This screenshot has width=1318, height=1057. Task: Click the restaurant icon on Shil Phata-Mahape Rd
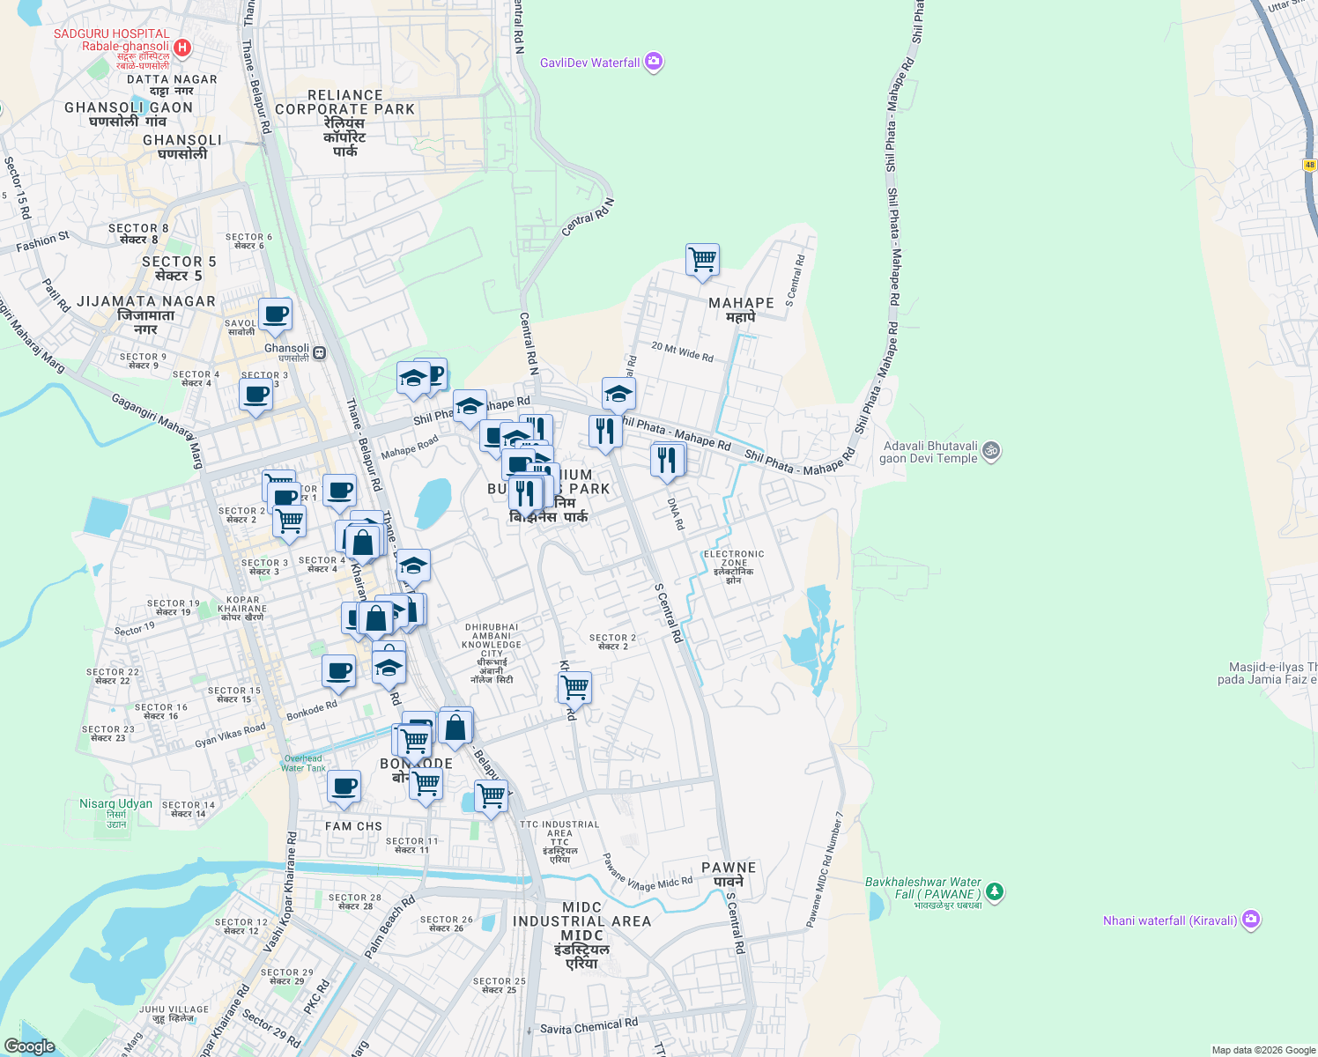tap(606, 429)
